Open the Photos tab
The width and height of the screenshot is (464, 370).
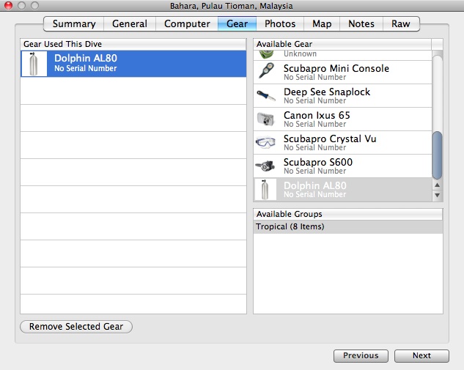pos(280,24)
